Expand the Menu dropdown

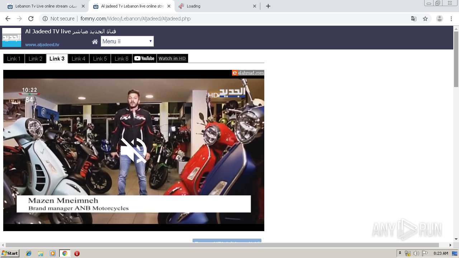[x=127, y=41]
